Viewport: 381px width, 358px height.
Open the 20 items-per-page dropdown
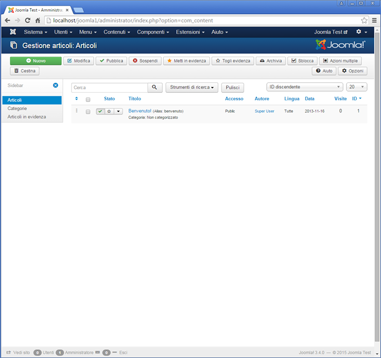click(x=356, y=87)
